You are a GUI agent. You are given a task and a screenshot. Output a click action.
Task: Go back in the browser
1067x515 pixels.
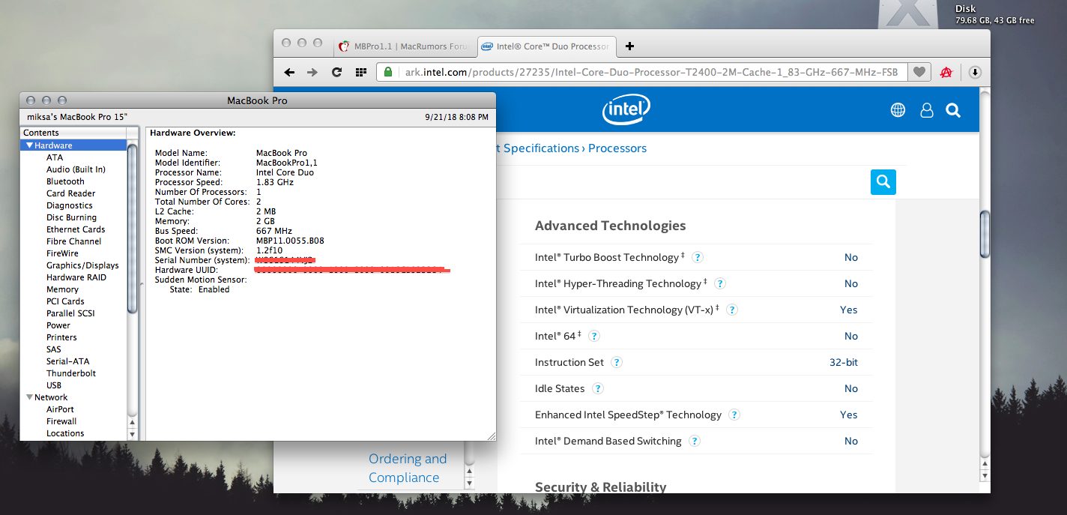(x=289, y=72)
